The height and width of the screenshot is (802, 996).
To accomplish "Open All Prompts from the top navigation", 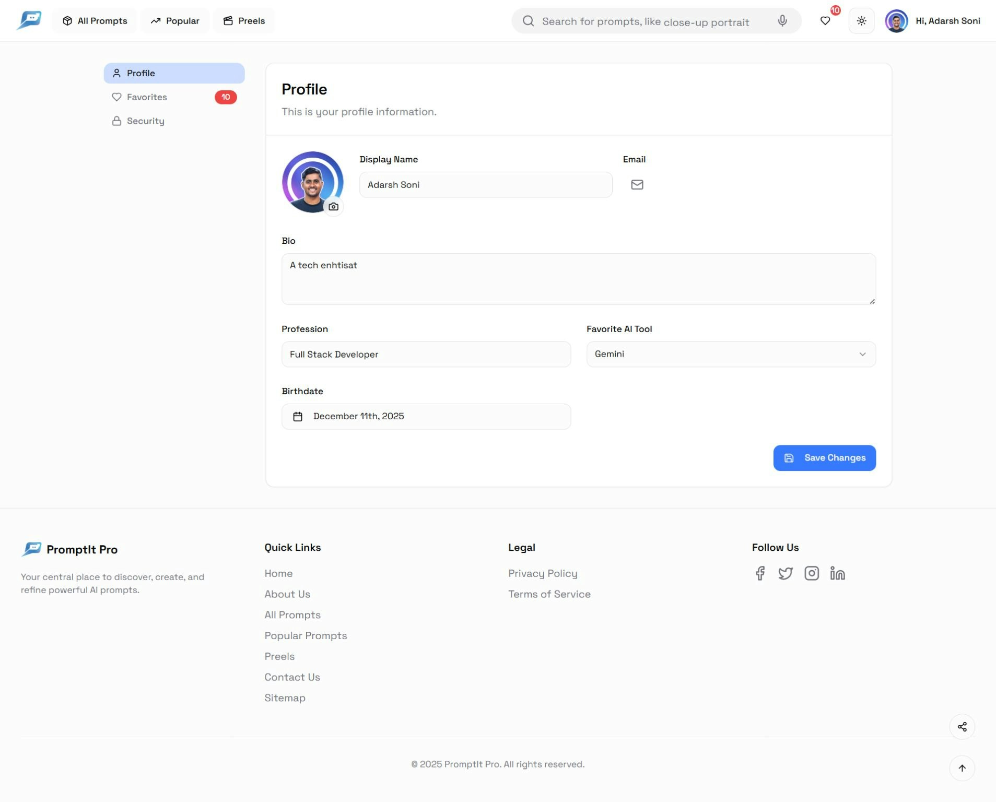I will [x=95, y=21].
